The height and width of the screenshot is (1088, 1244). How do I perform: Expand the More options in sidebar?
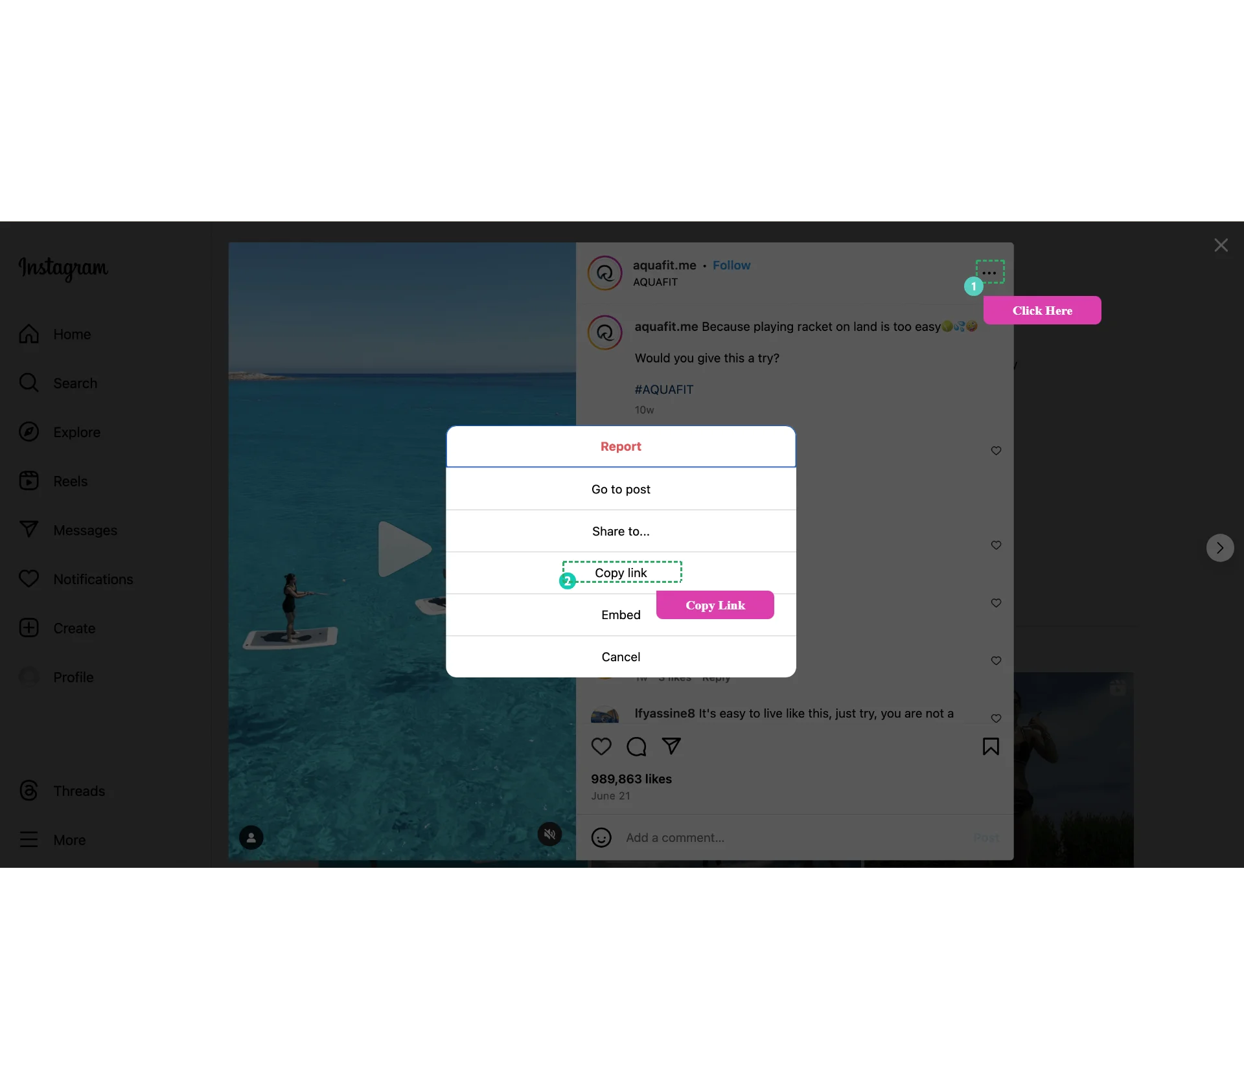(x=69, y=839)
